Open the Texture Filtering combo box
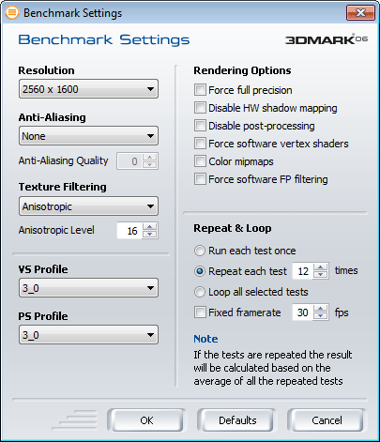Image resolution: width=380 pixels, height=442 pixels. [x=88, y=206]
